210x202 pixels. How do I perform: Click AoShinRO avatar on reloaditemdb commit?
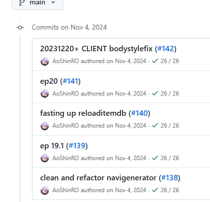45,126
